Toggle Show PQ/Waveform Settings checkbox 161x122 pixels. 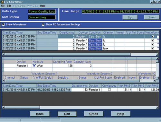43,25
